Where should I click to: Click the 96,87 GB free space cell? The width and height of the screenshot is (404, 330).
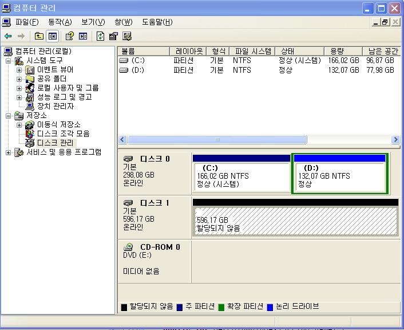pos(381,61)
